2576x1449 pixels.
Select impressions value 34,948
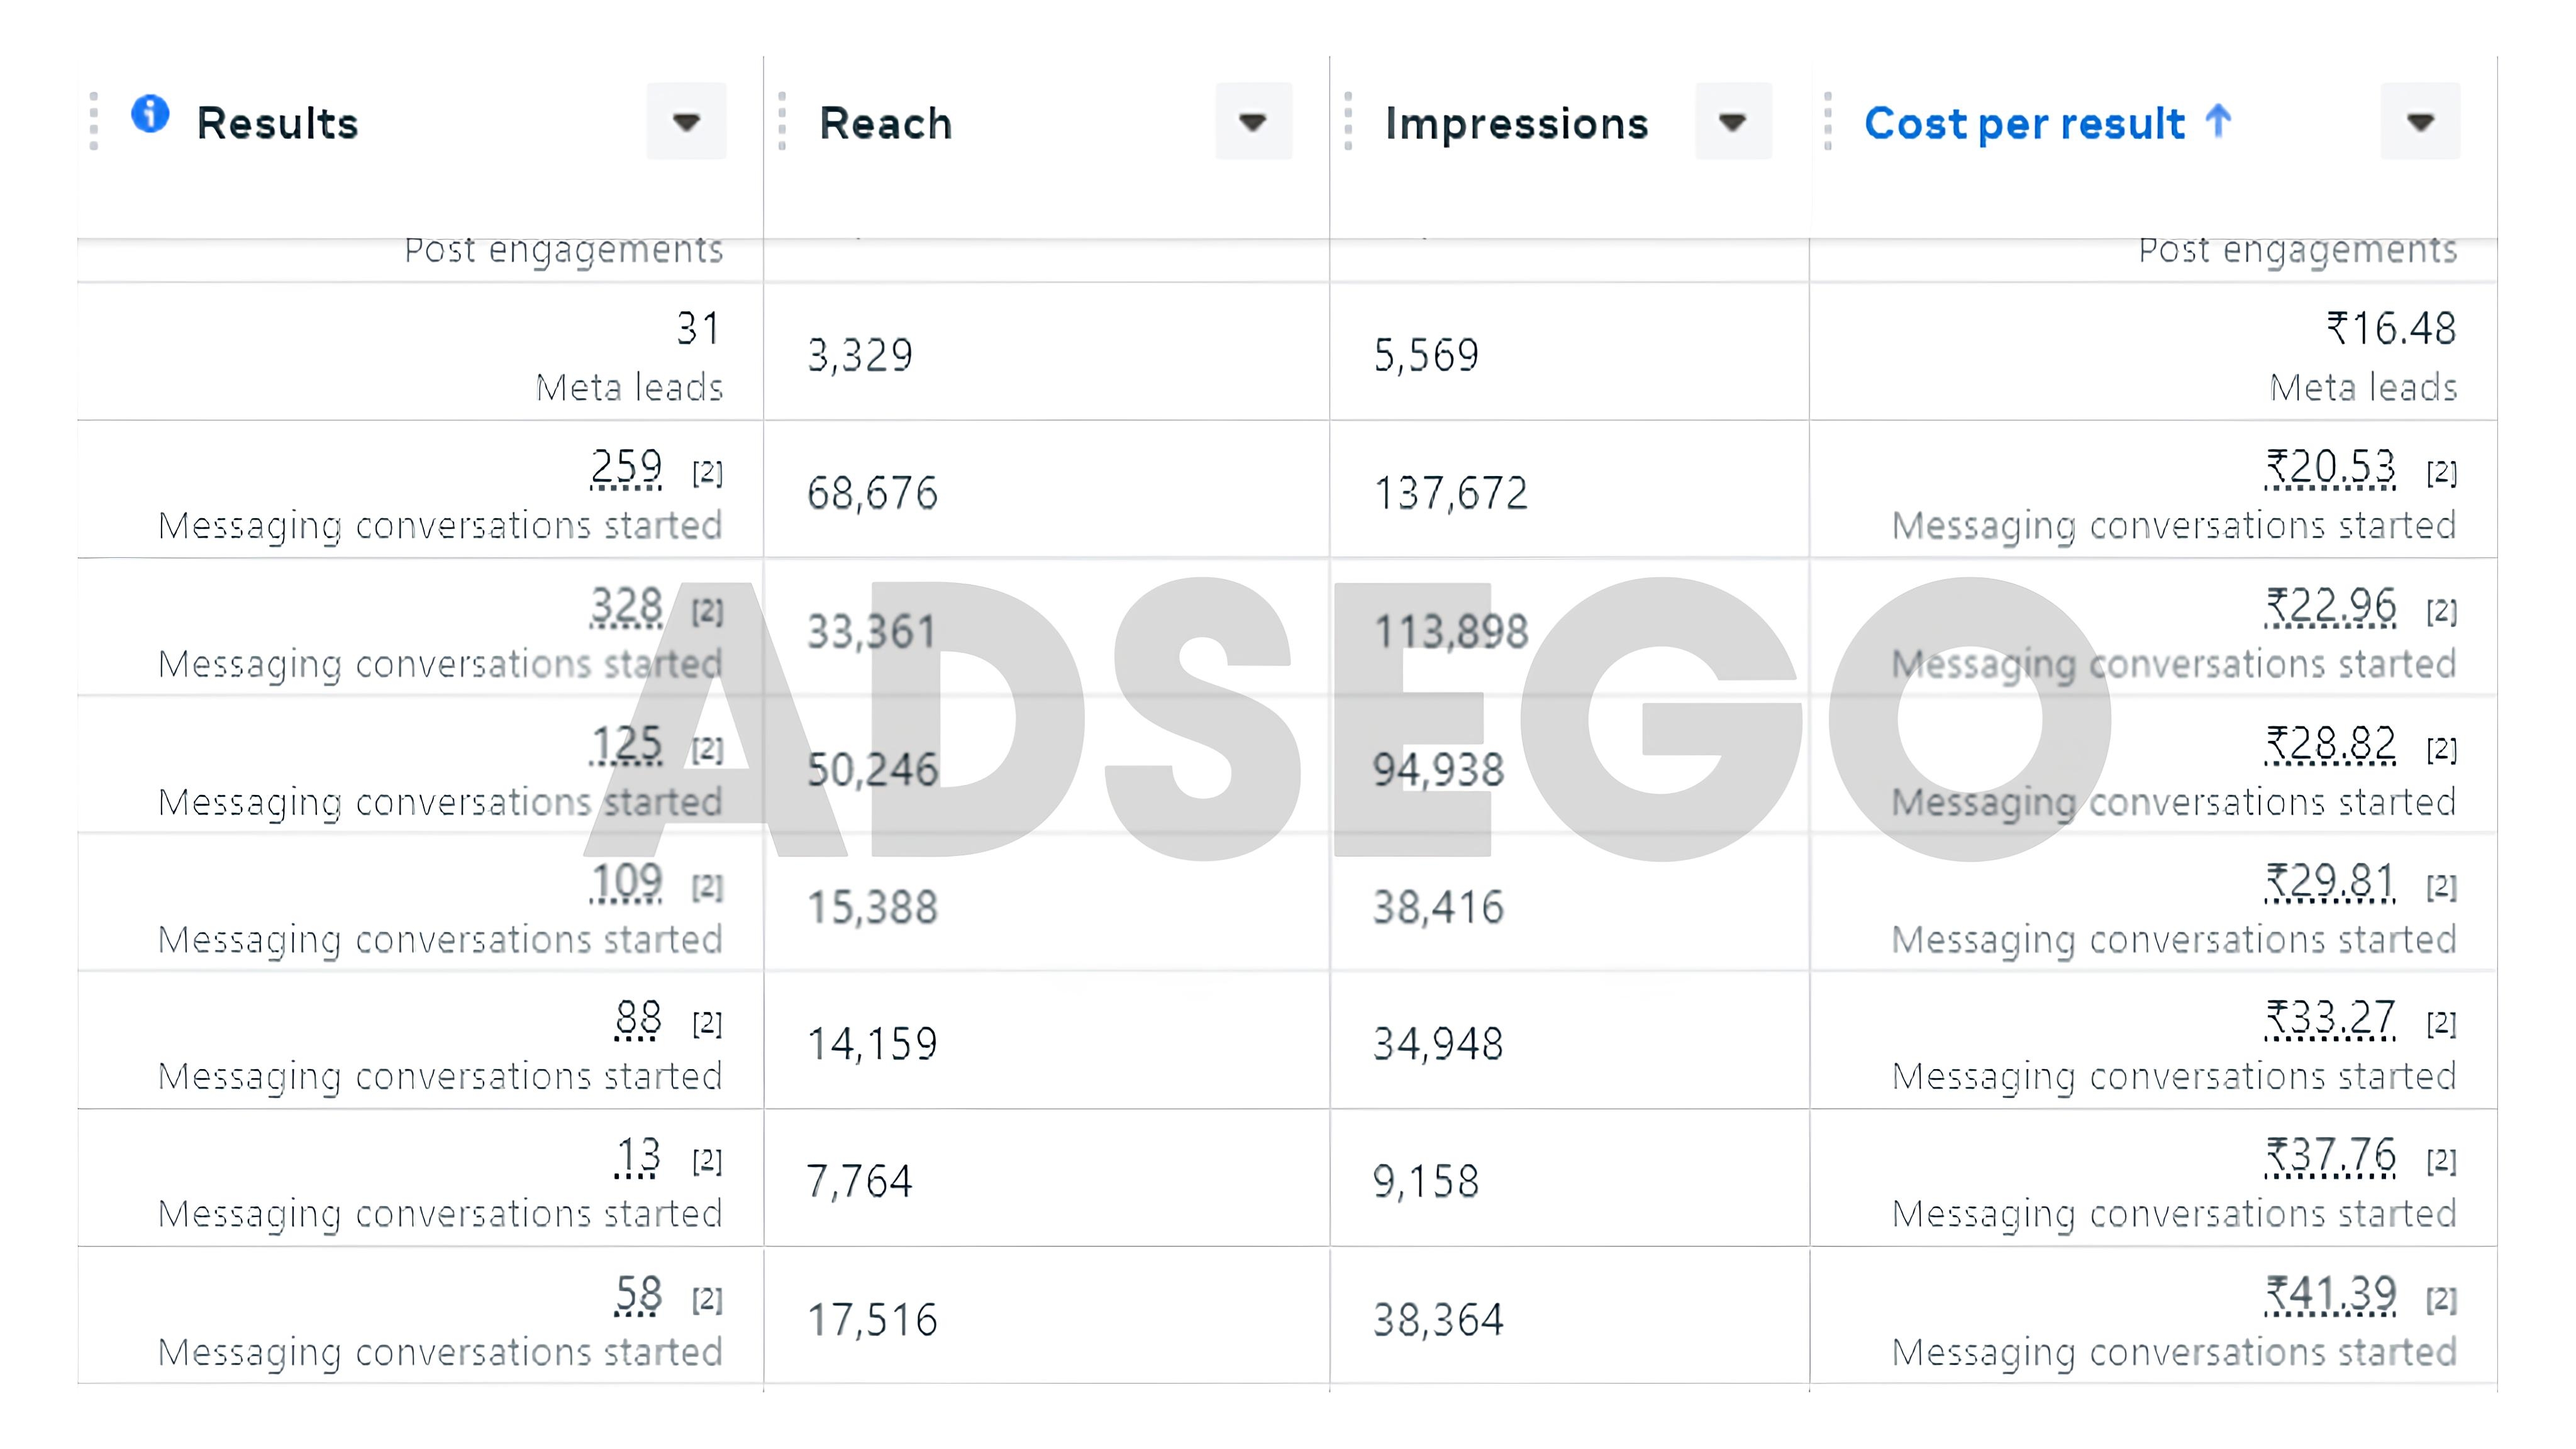click(1438, 1045)
